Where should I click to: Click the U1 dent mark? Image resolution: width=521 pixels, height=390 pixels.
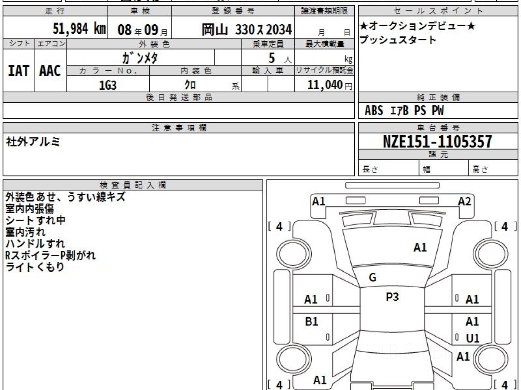(473, 339)
